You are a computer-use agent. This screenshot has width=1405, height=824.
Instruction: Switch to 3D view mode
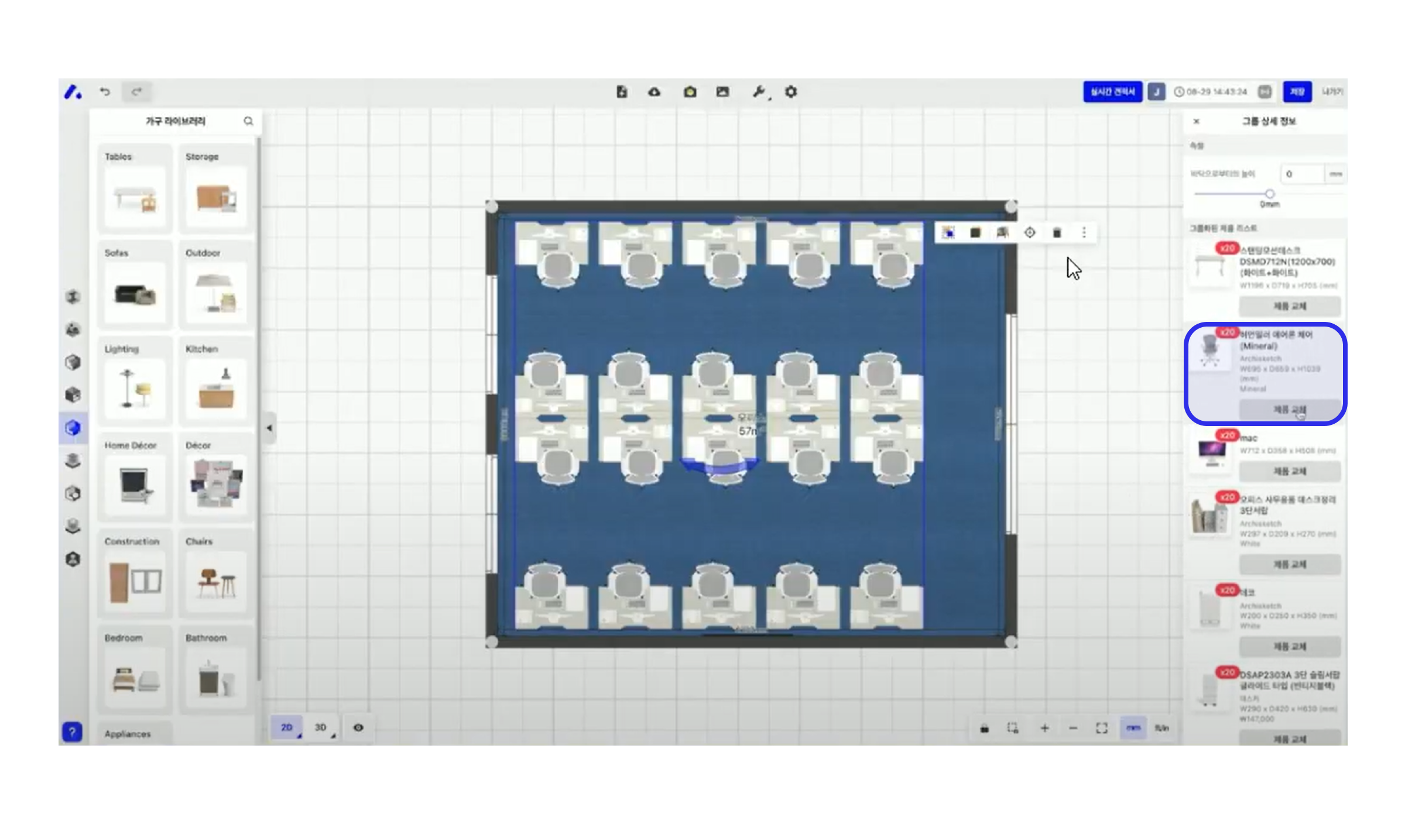pos(321,727)
